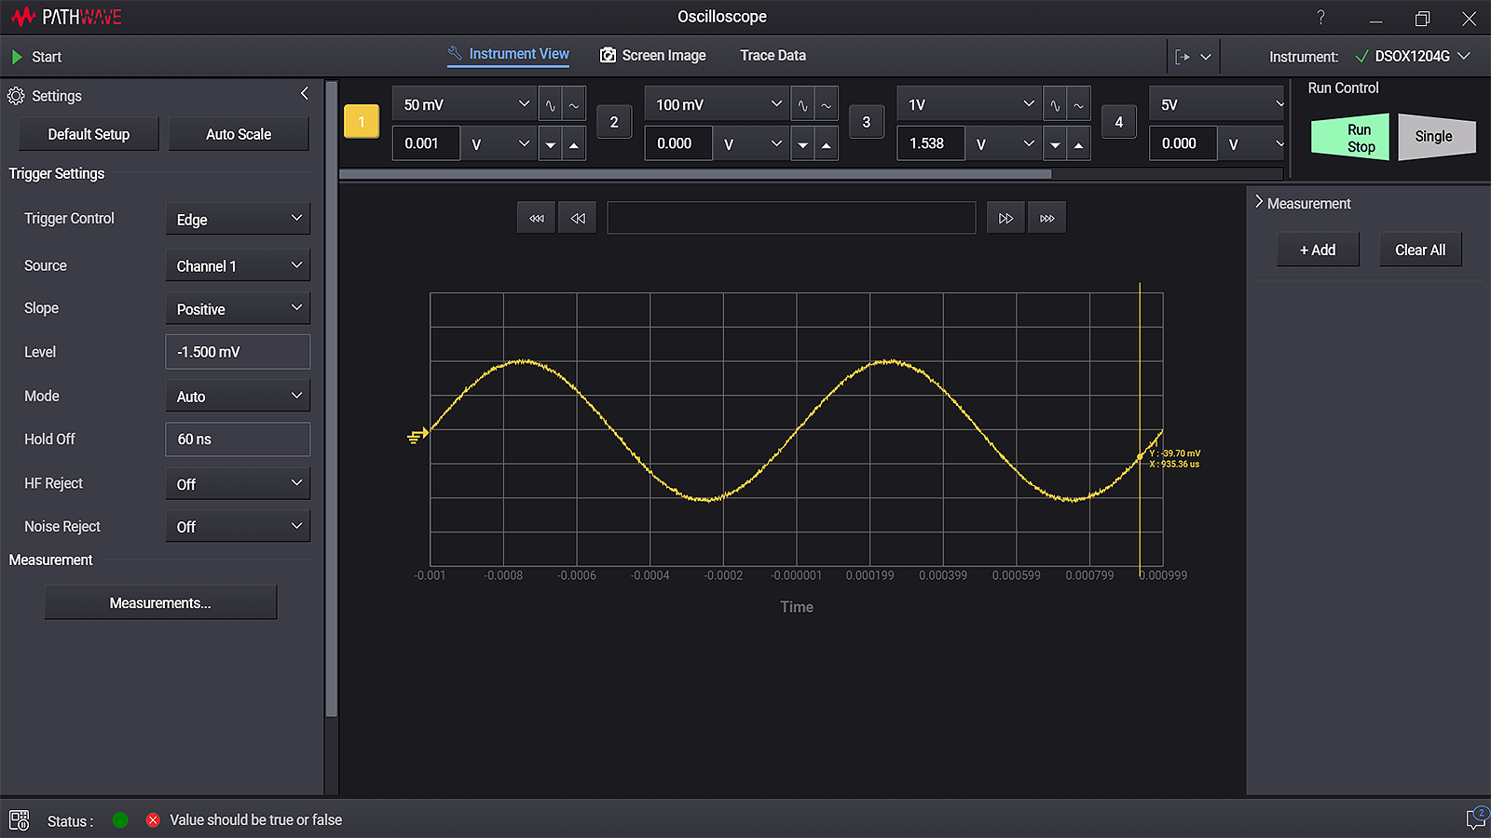
Task: Turn on channel 3
Action: coord(867,122)
